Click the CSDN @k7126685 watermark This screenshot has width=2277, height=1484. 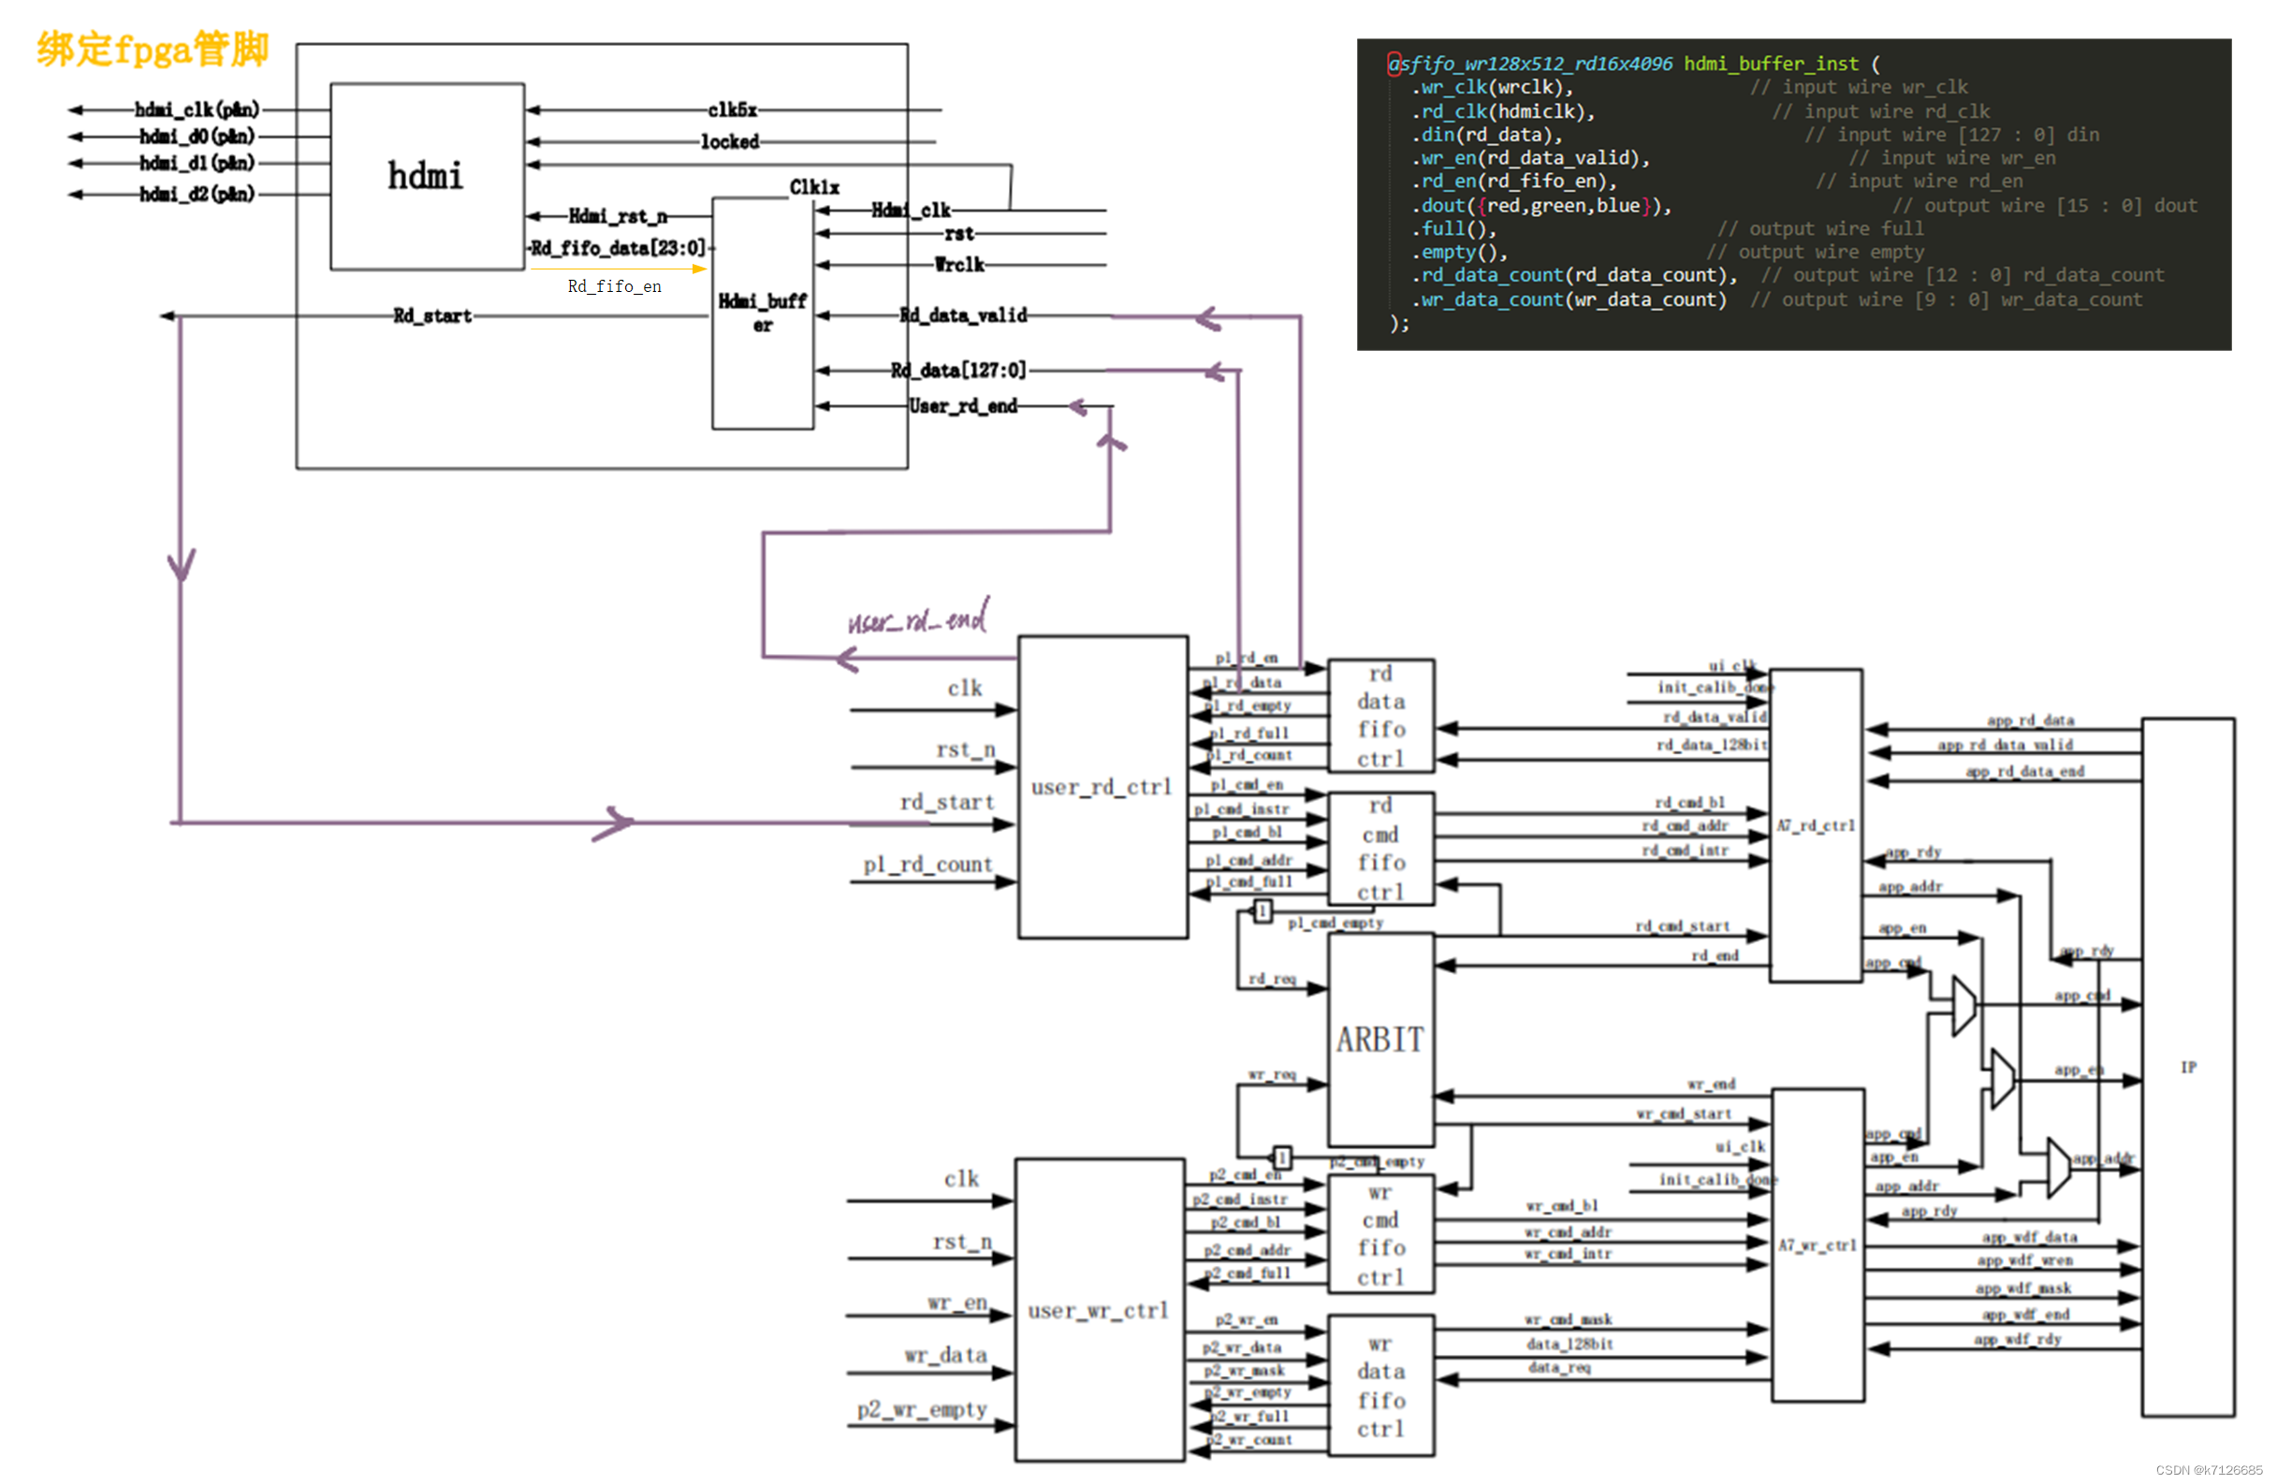coord(2208,1470)
